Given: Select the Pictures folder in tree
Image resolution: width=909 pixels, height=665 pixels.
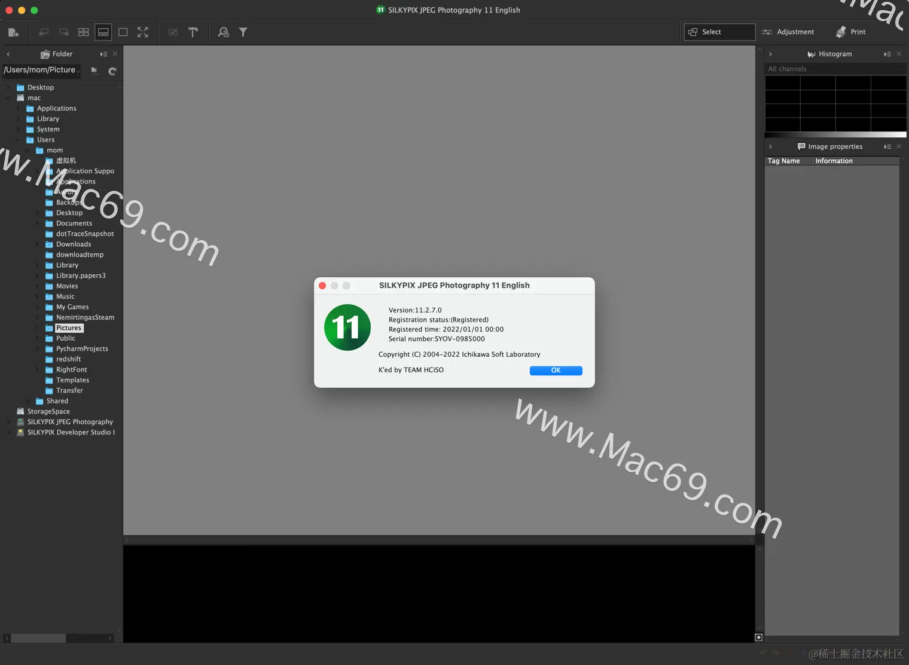Looking at the screenshot, I should (x=69, y=328).
